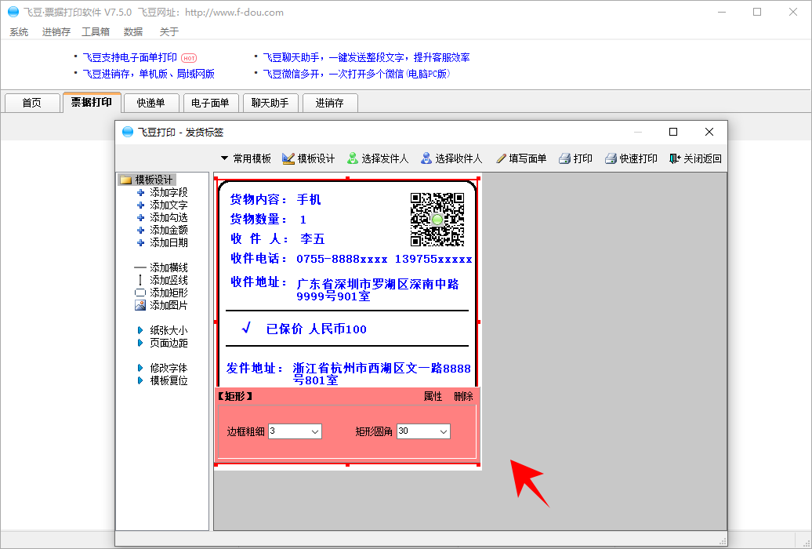The height and width of the screenshot is (549, 812).
Task: Open the 矩形圆角 dropdown
Action: click(x=444, y=431)
